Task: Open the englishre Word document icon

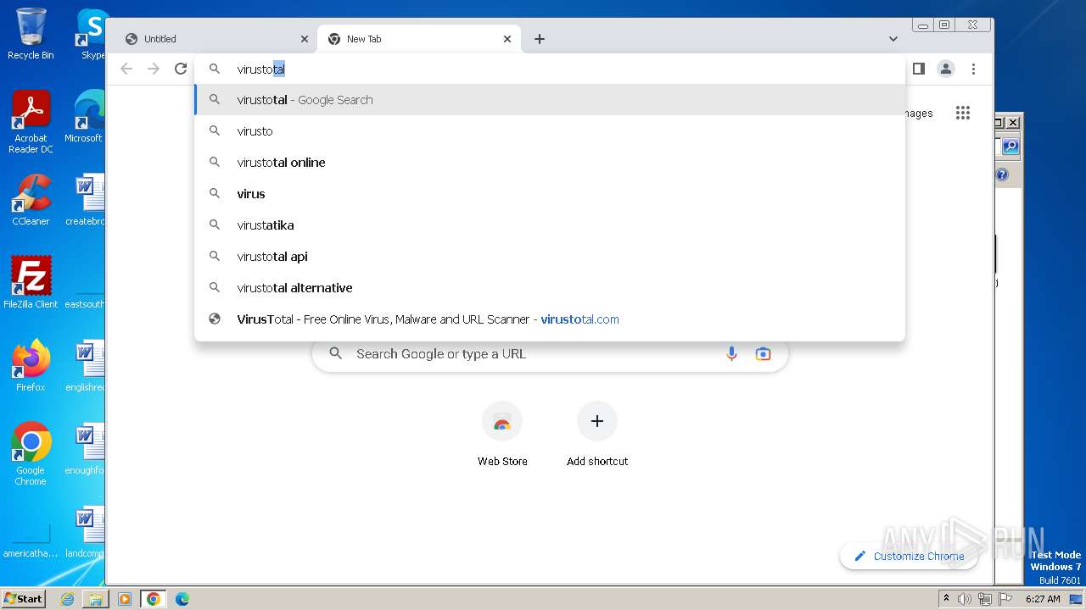Action: (86, 365)
